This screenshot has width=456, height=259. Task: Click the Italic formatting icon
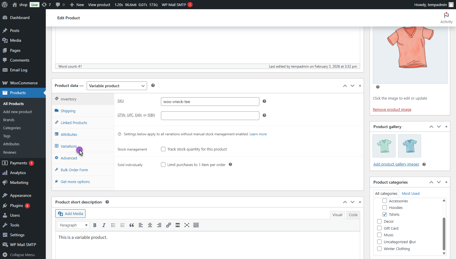tap(104, 225)
